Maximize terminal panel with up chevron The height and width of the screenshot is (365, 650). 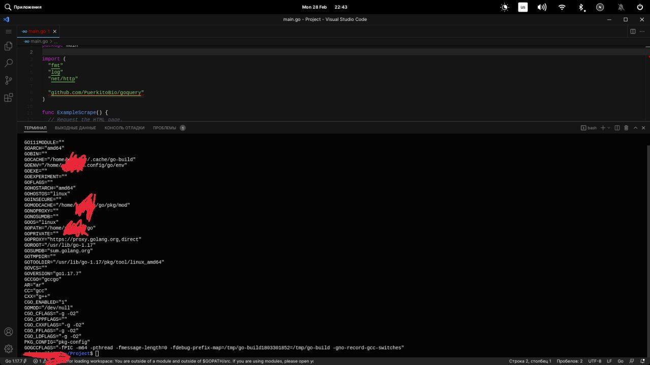click(x=635, y=128)
